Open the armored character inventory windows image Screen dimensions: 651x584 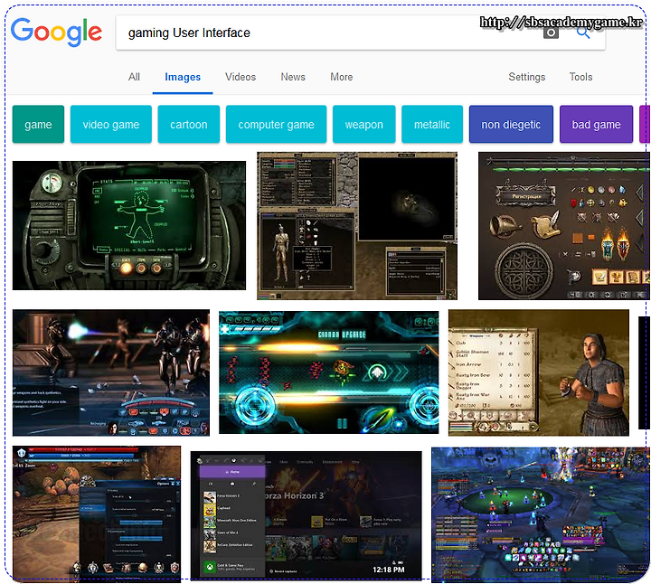[357, 225]
